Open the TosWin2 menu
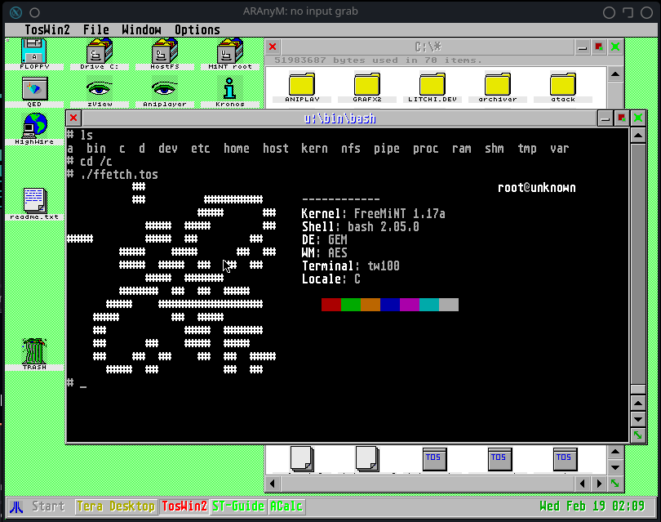The height and width of the screenshot is (522, 661). click(x=47, y=30)
